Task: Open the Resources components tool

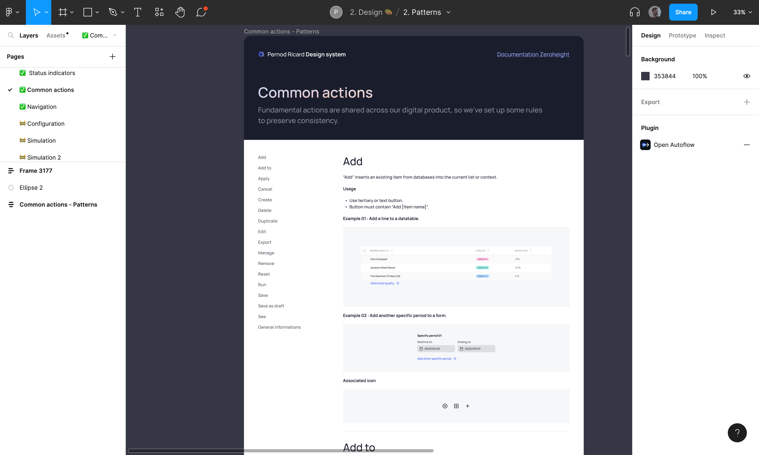Action: click(x=159, y=12)
